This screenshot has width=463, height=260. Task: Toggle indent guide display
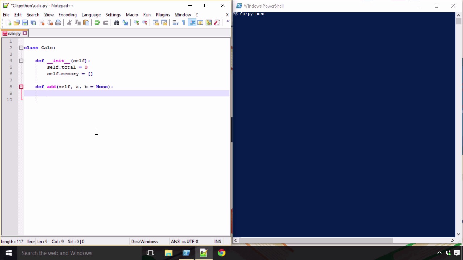pos(192,22)
